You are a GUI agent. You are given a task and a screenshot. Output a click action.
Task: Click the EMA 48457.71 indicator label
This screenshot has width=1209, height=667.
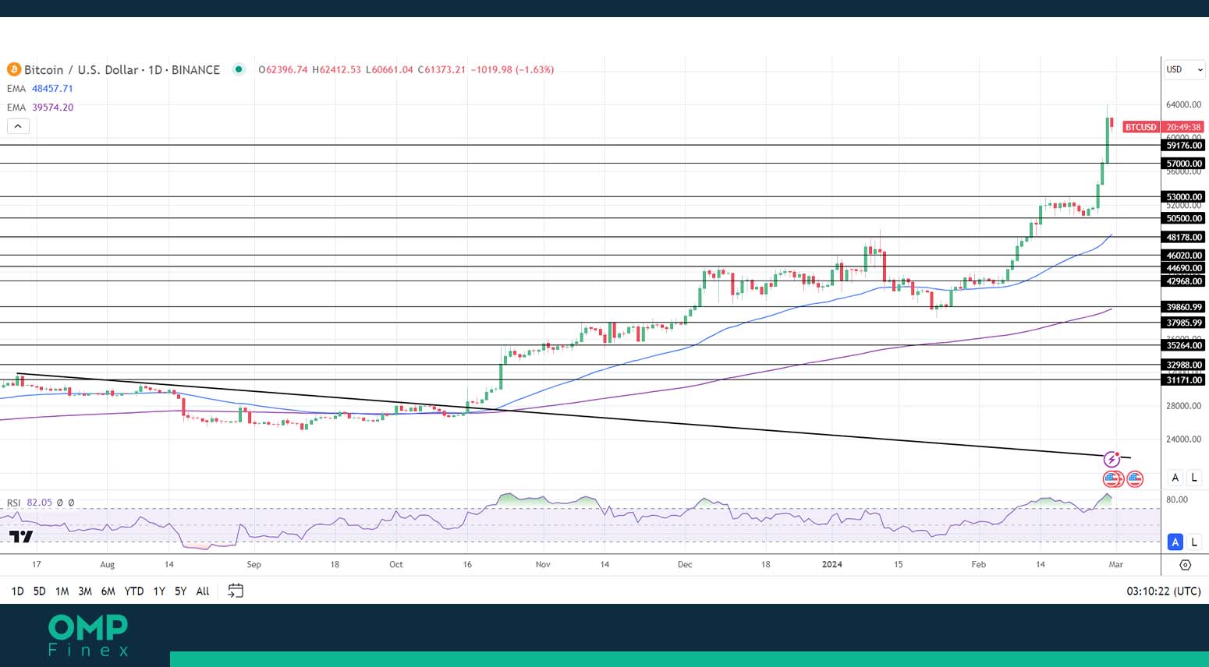tap(40, 89)
